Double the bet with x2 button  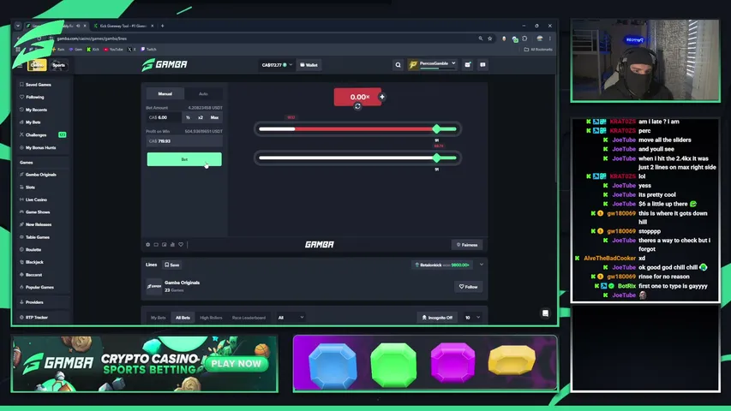(x=200, y=117)
